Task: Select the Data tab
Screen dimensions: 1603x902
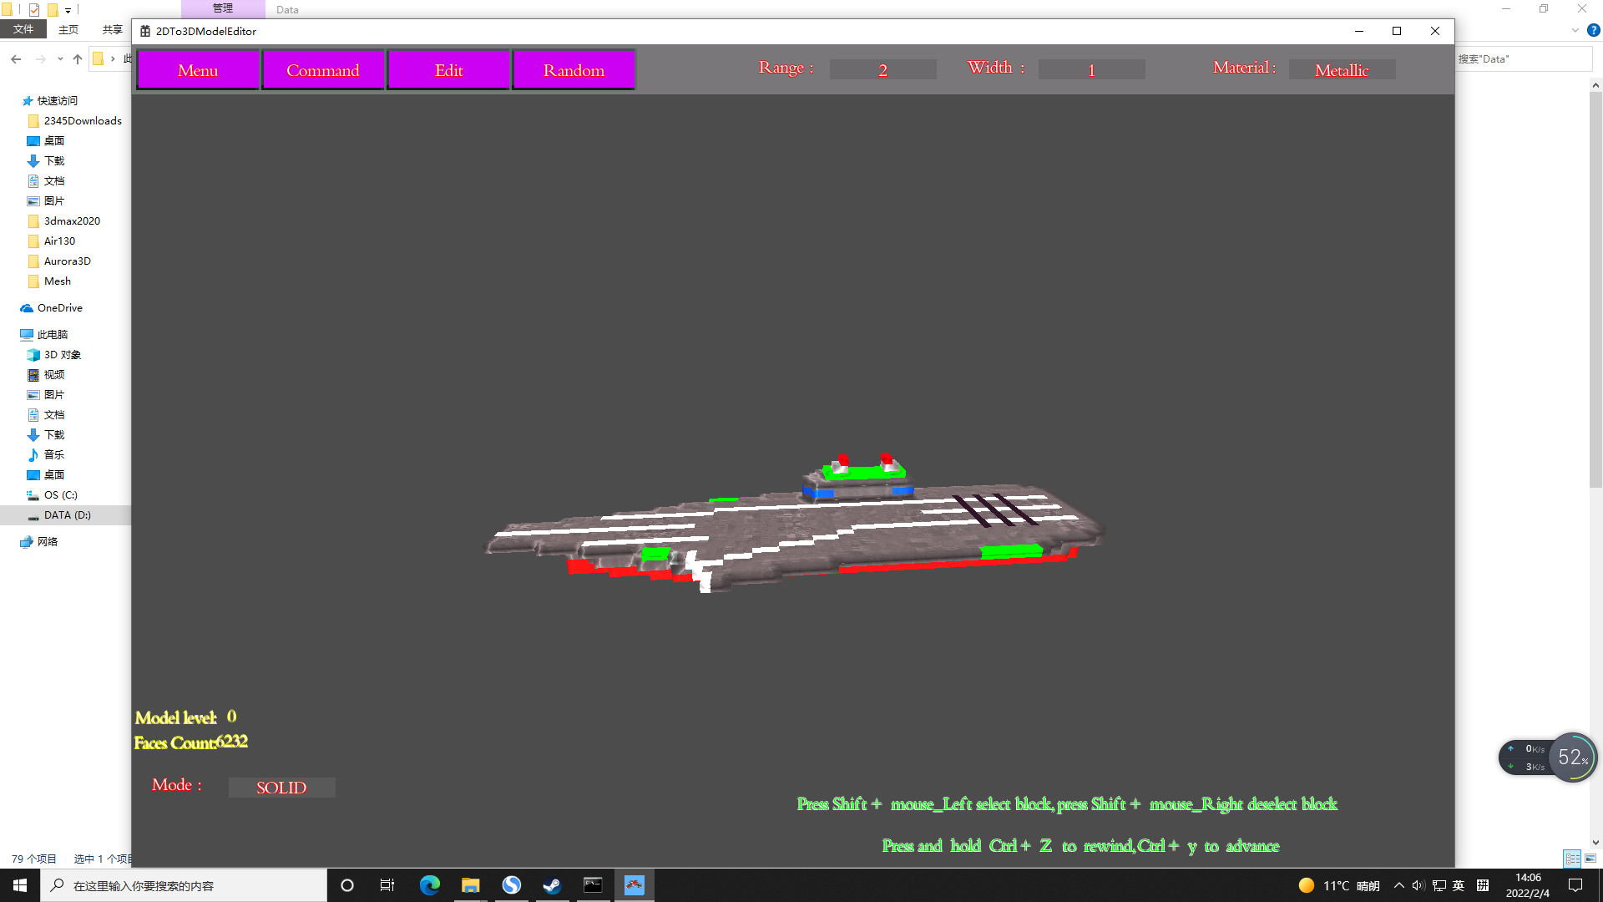Action: [287, 9]
